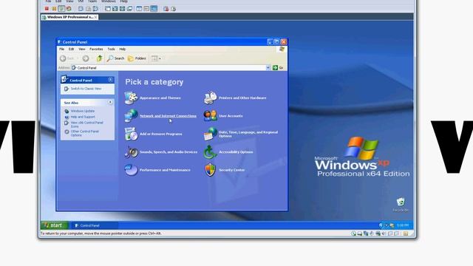Click View x86 Control Panel Icons link

click(x=87, y=125)
